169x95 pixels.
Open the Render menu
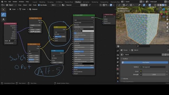[15, 2]
